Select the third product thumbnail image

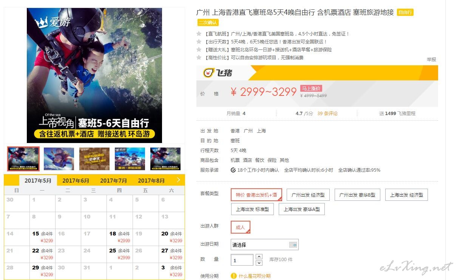(x=94, y=159)
